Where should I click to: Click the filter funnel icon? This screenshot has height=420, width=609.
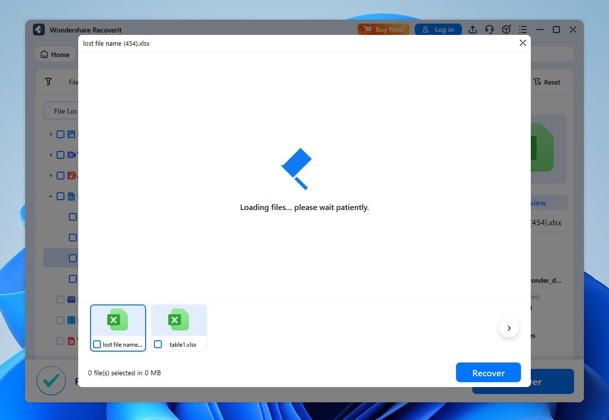[x=48, y=82]
